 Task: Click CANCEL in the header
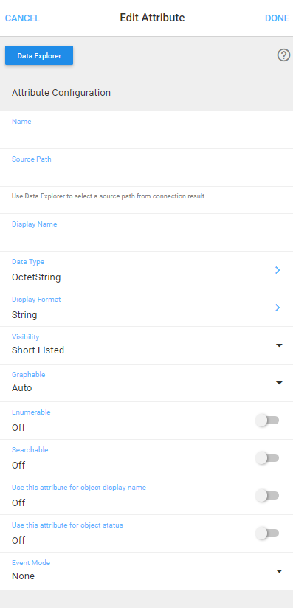click(22, 18)
